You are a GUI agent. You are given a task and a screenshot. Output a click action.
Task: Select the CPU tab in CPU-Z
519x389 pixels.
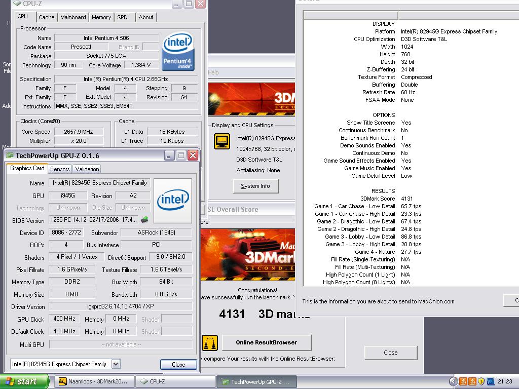coord(22,17)
